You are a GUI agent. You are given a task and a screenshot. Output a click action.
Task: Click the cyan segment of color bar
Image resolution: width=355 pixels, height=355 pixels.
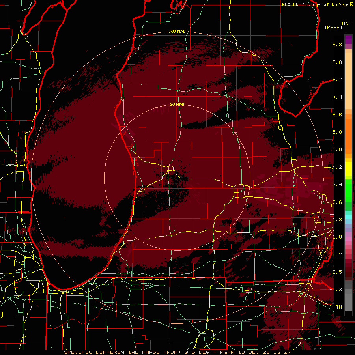(348, 217)
